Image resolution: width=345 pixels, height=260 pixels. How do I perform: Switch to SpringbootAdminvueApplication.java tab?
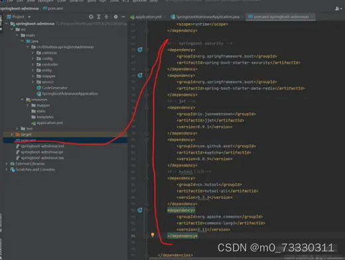(x=208, y=17)
